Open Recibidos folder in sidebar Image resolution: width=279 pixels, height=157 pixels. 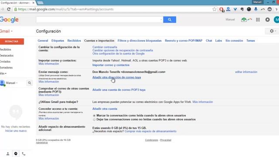pos(6,49)
